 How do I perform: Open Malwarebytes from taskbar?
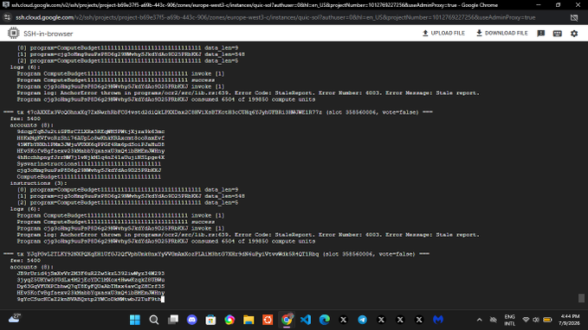tap(438, 320)
